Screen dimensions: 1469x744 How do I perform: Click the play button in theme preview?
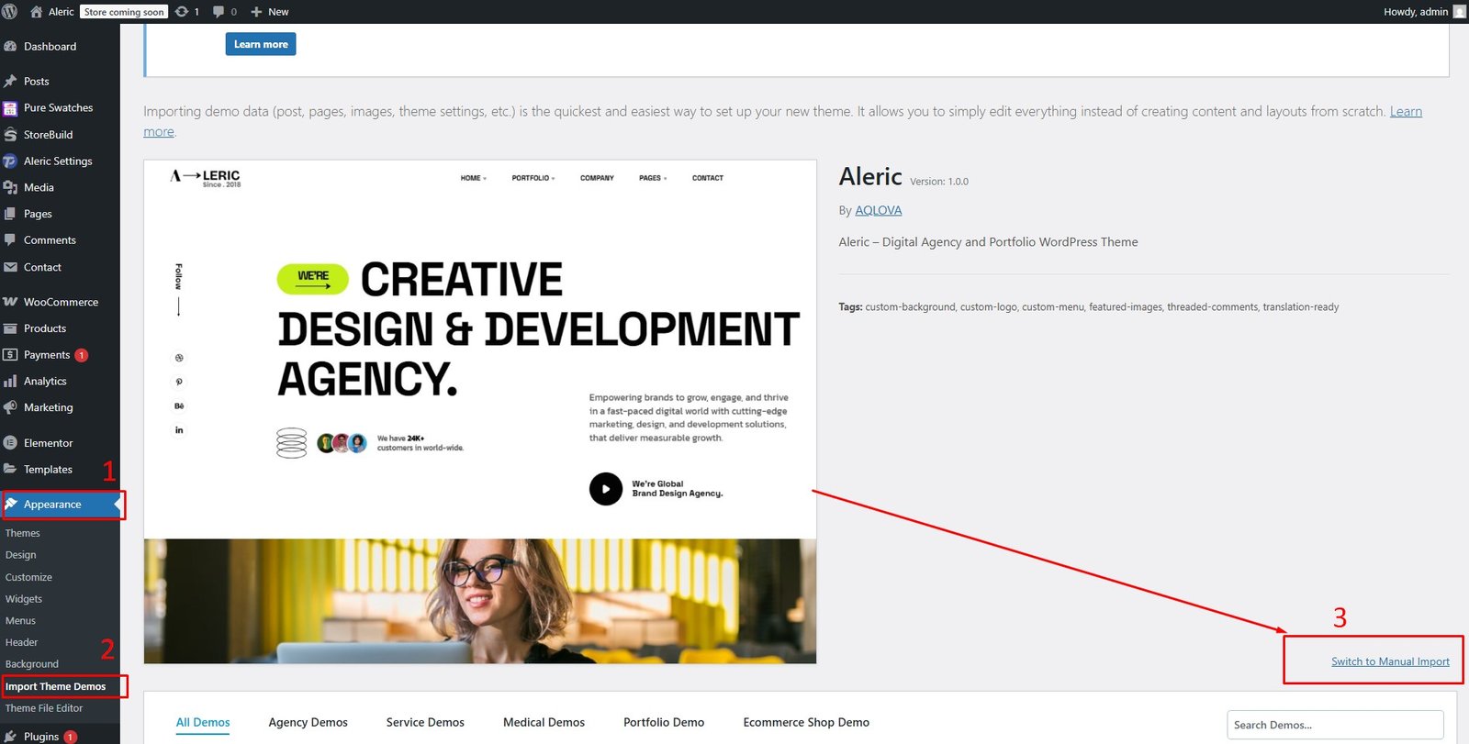click(605, 489)
